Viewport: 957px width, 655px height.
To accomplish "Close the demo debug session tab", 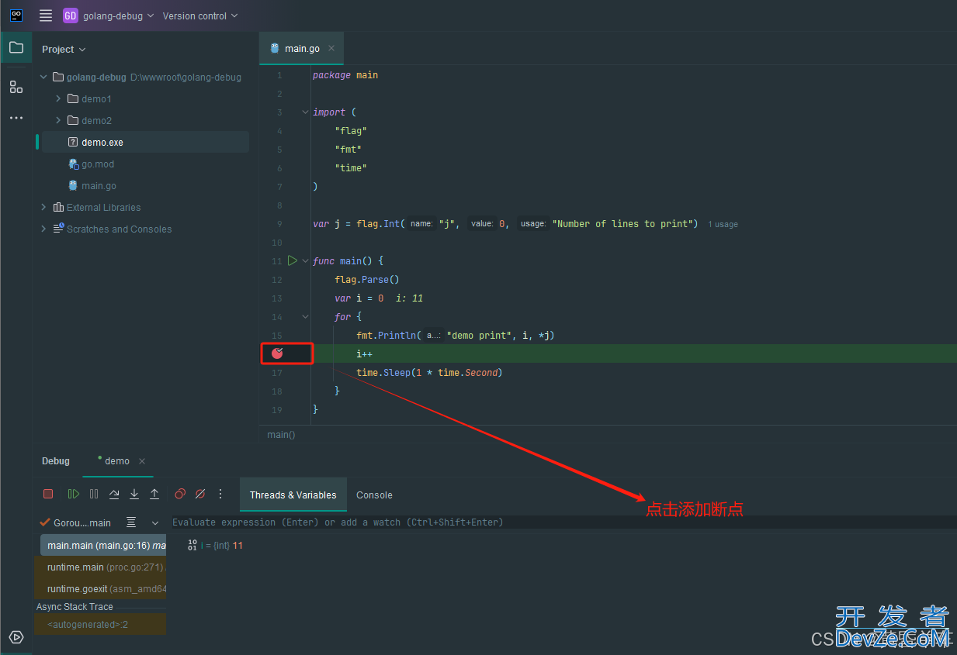I will [142, 461].
